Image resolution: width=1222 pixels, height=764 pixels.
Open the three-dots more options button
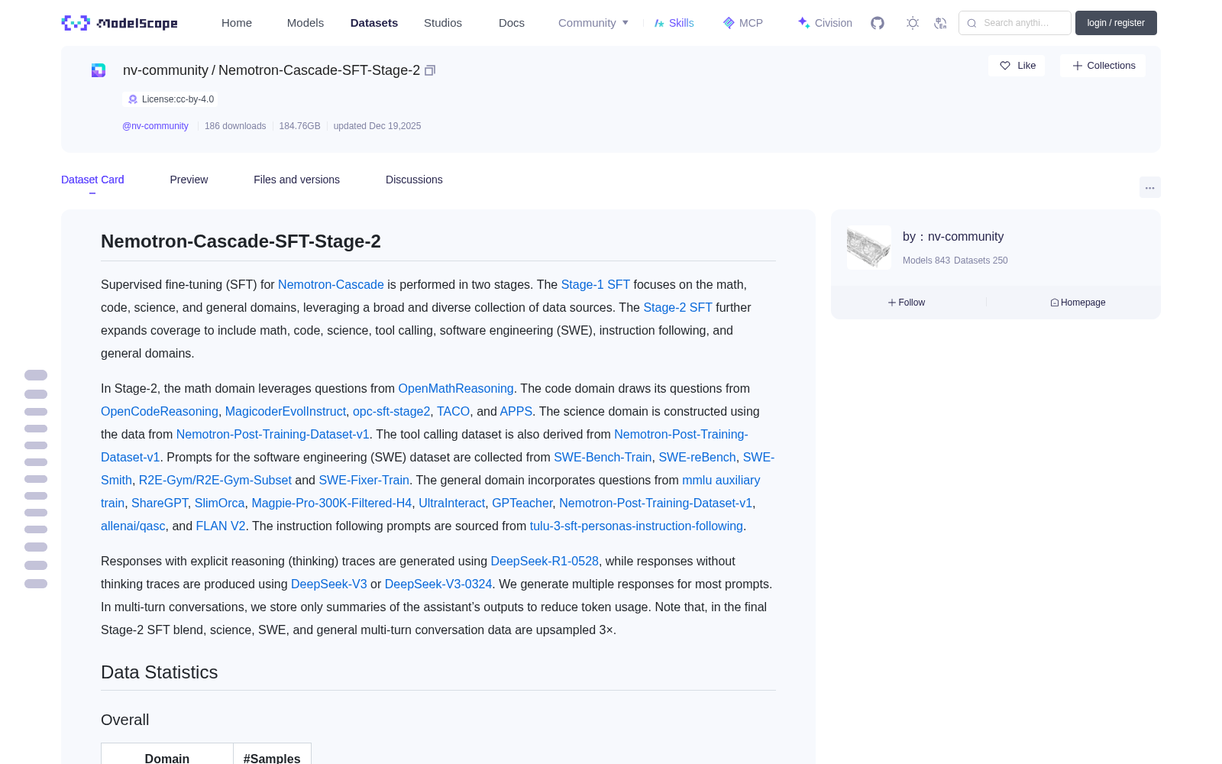click(1149, 187)
